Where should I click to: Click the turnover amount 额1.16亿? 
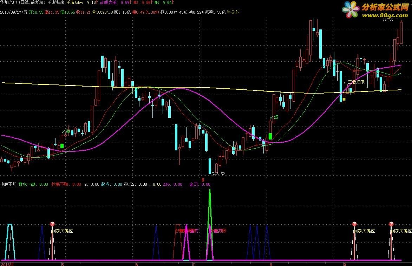[122, 12]
